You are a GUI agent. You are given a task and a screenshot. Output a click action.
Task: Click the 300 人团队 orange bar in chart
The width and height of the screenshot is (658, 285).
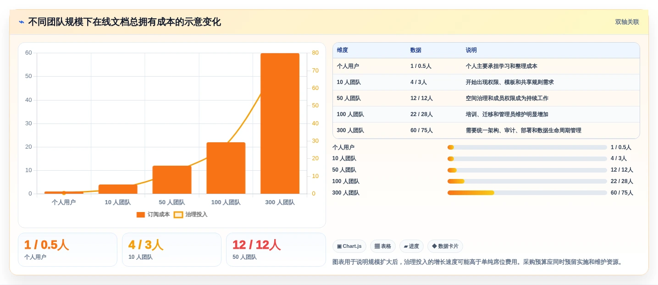click(280, 123)
